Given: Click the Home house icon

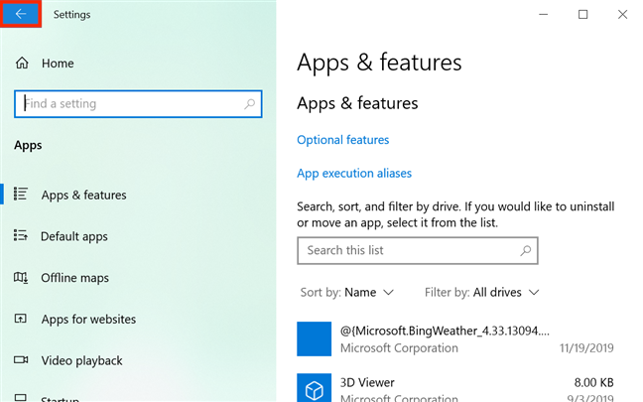Looking at the screenshot, I should pyautogui.click(x=22, y=64).
